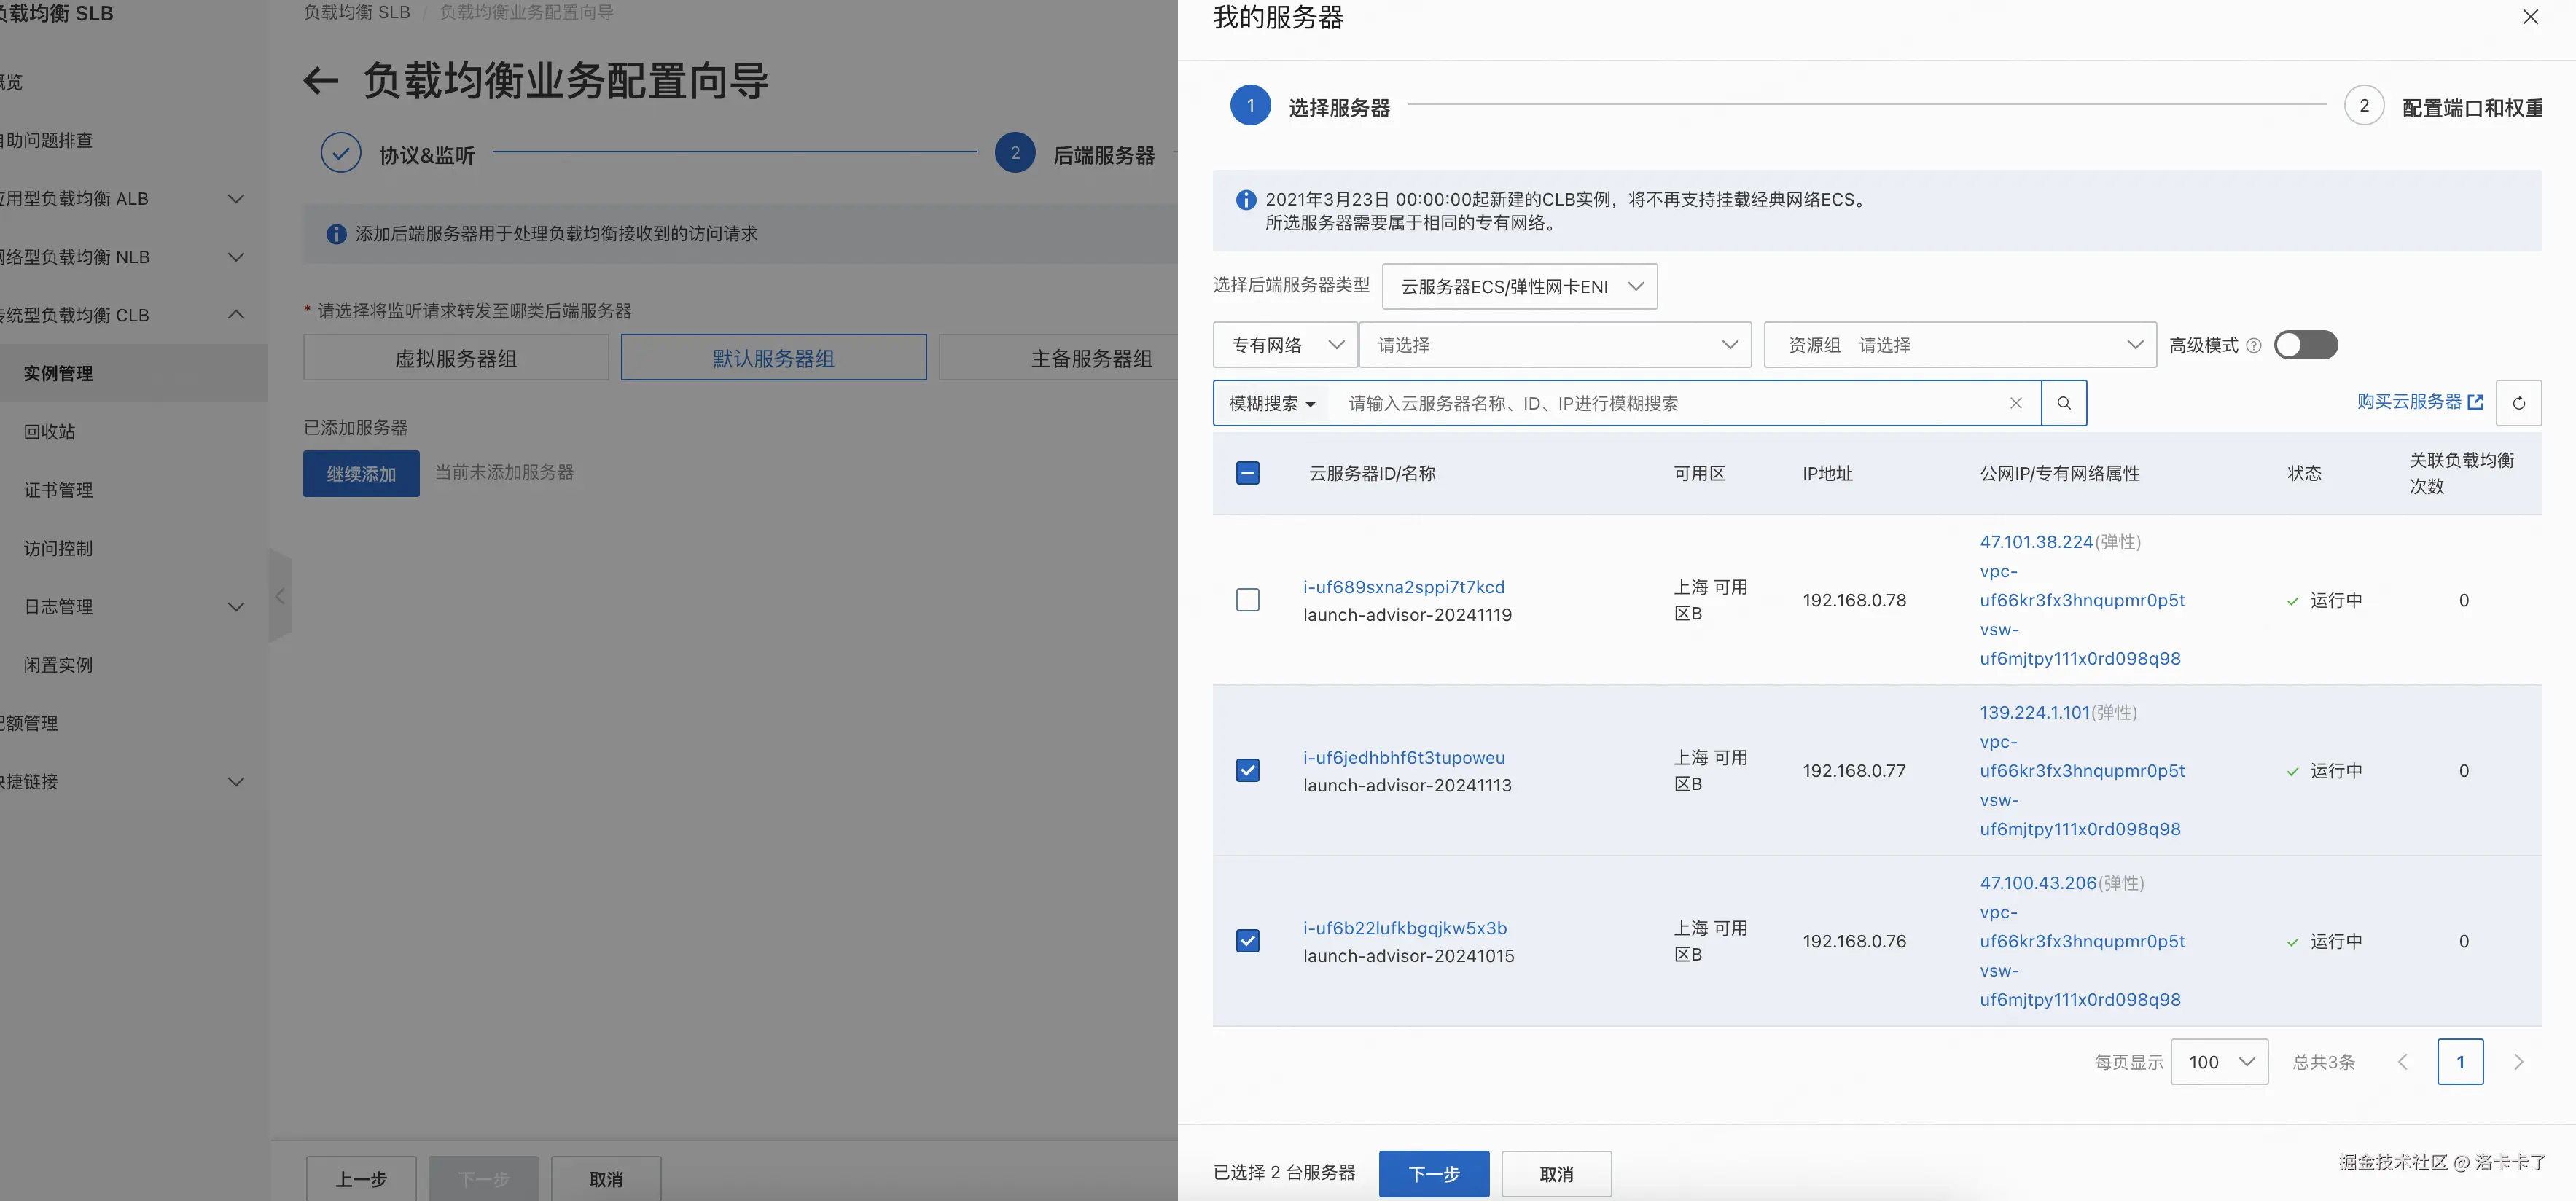This screenshot has width=2576, height=1201.
Task: Toggle the 高级模式 switch
Action: 2305,345
